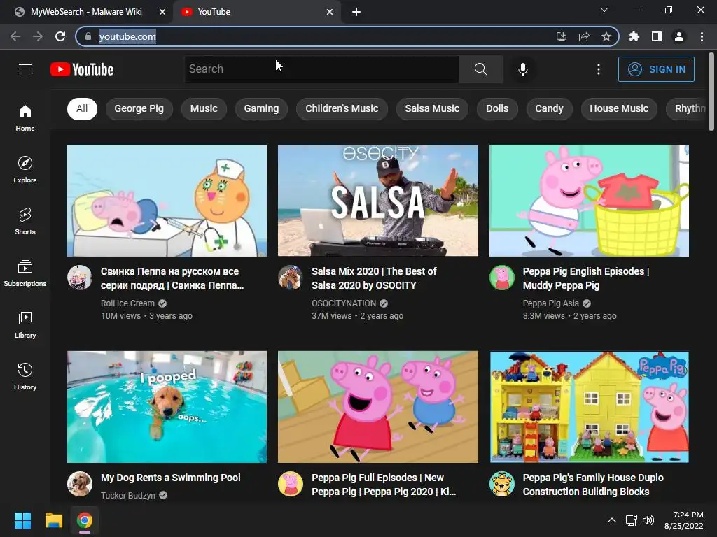
Task: Open the dog swimming pool thumbnail
Action: click(x=167, y=407)
